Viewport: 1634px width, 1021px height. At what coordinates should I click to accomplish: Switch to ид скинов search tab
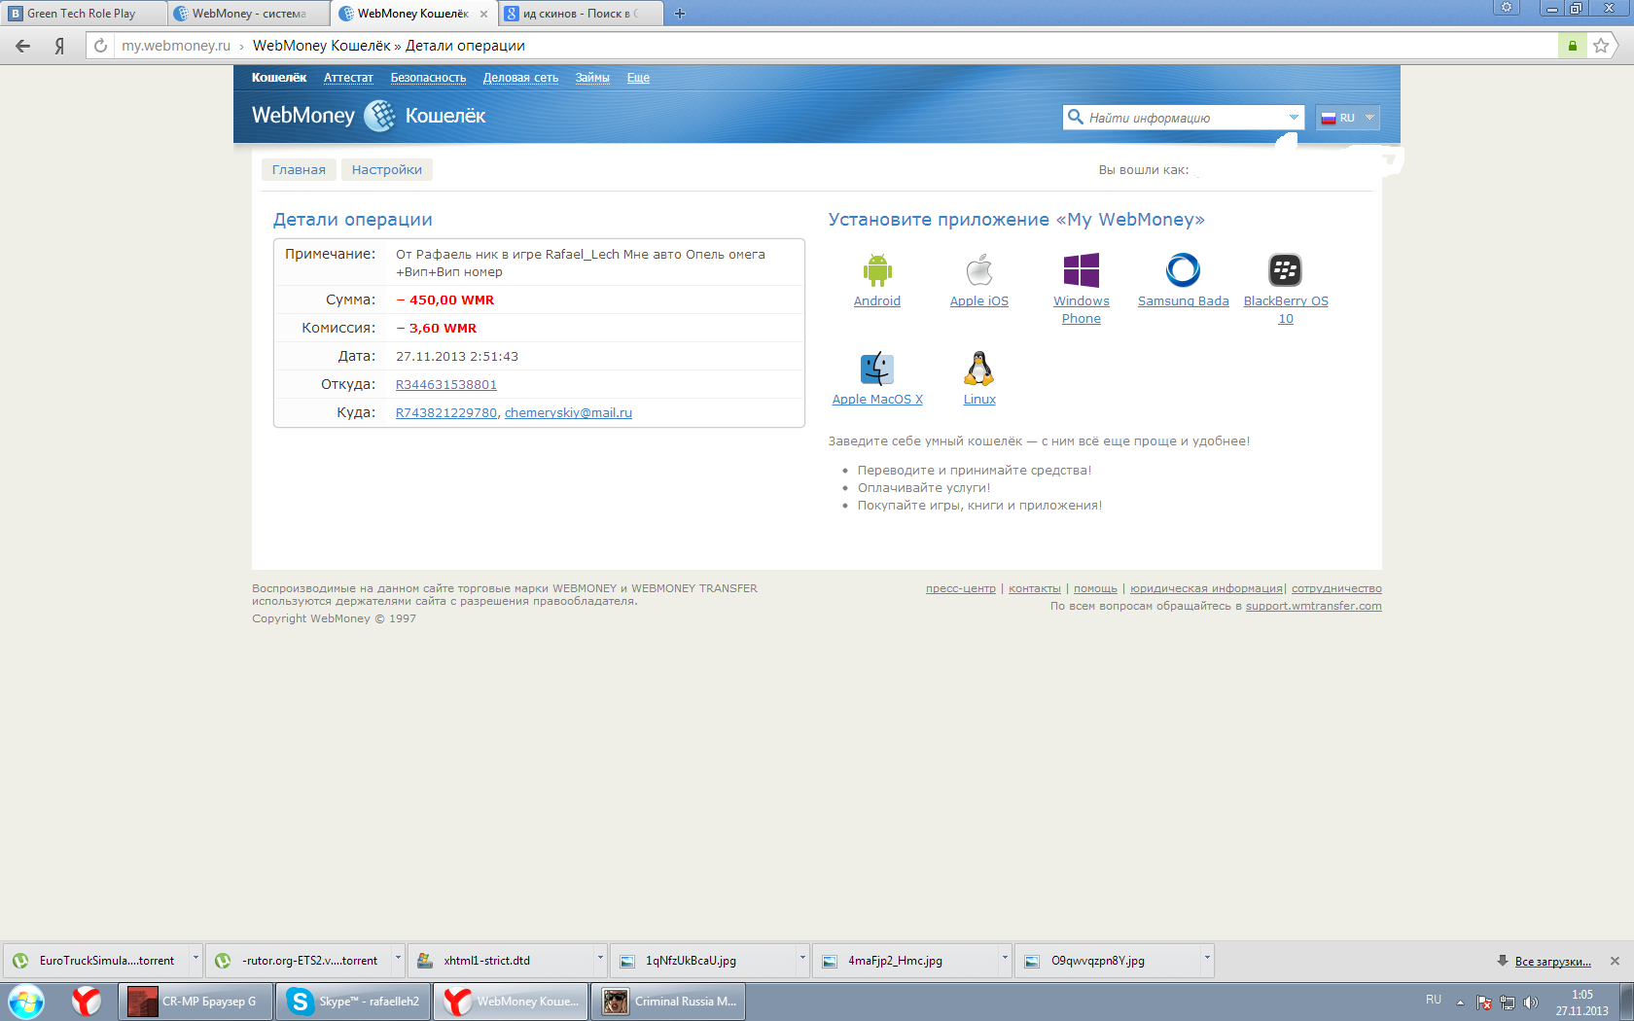pos(580,14)
